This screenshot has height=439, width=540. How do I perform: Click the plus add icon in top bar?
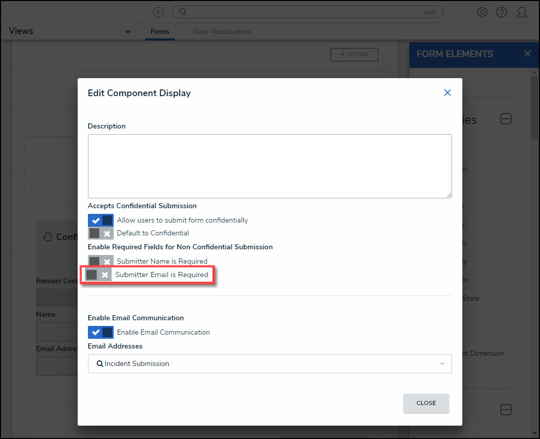158,12
